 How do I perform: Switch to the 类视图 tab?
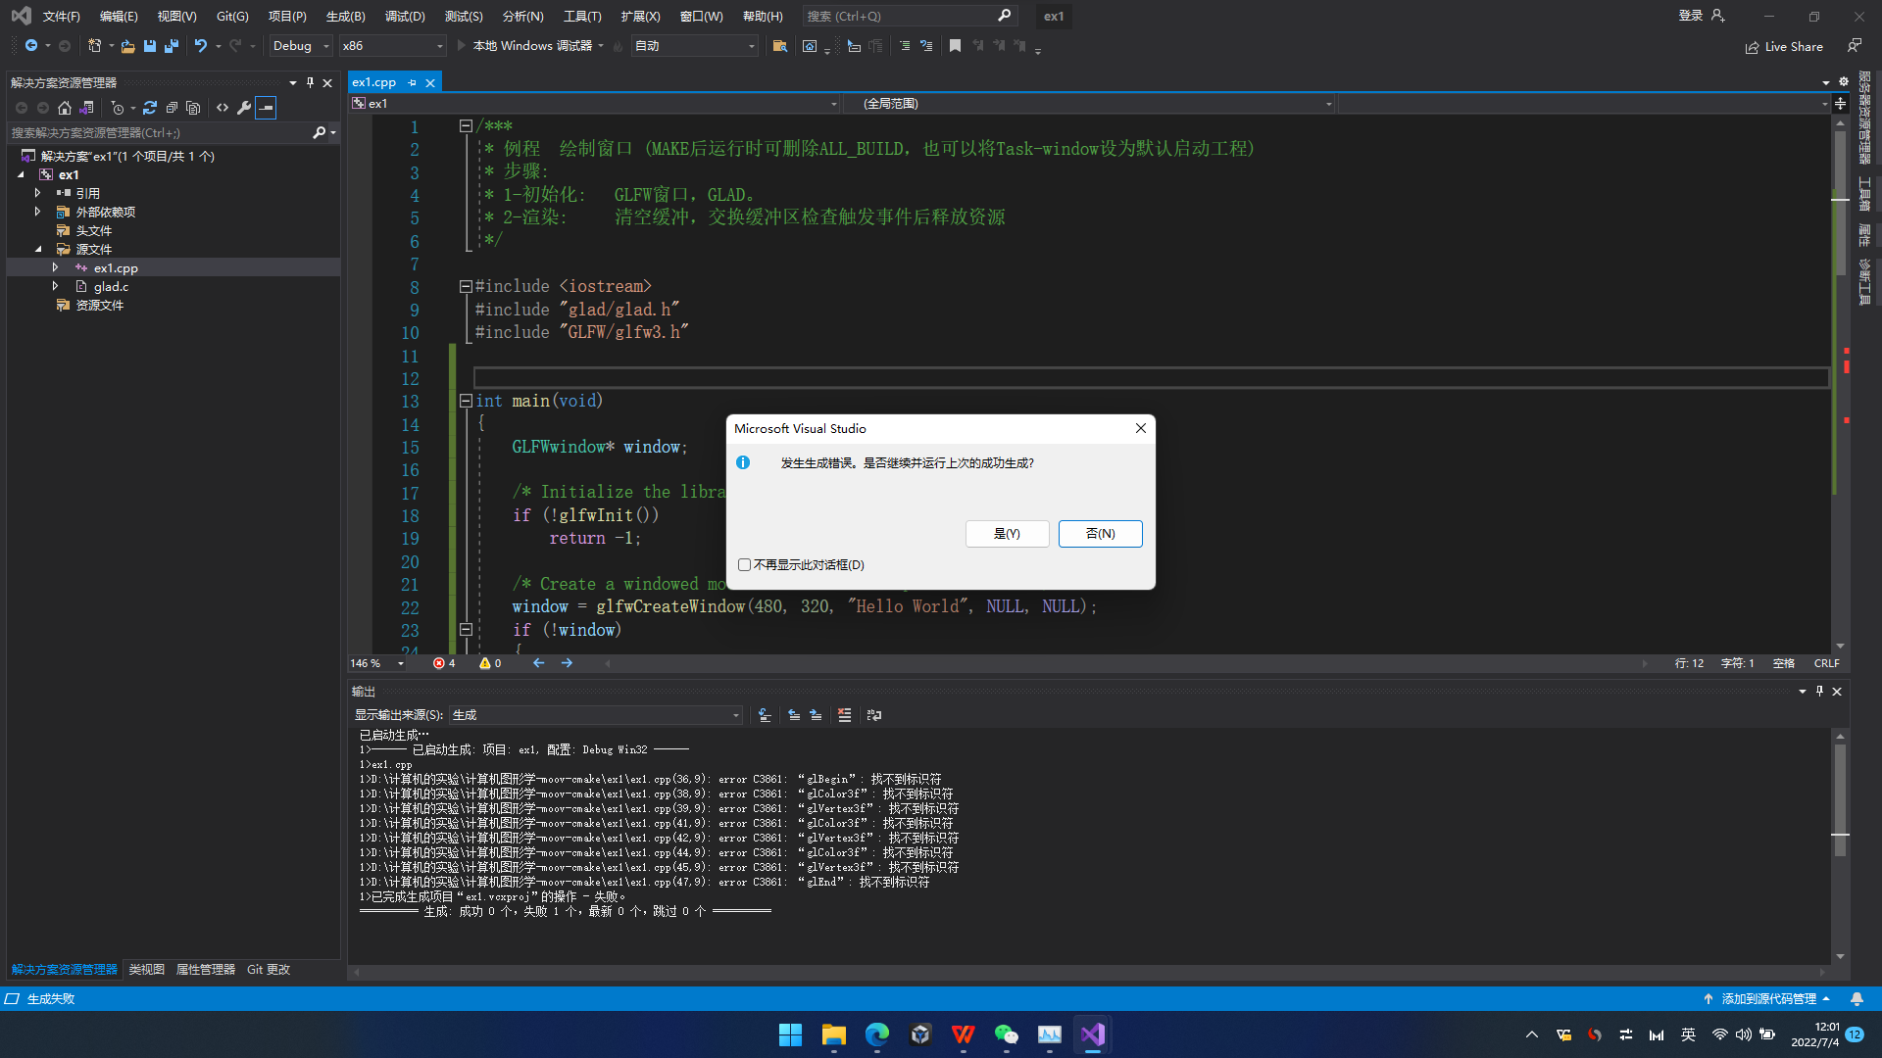tap(146, 969)
